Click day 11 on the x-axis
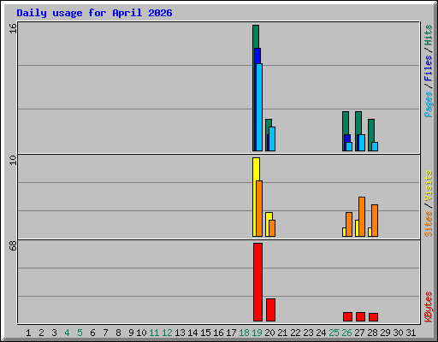 coord(154,333)
